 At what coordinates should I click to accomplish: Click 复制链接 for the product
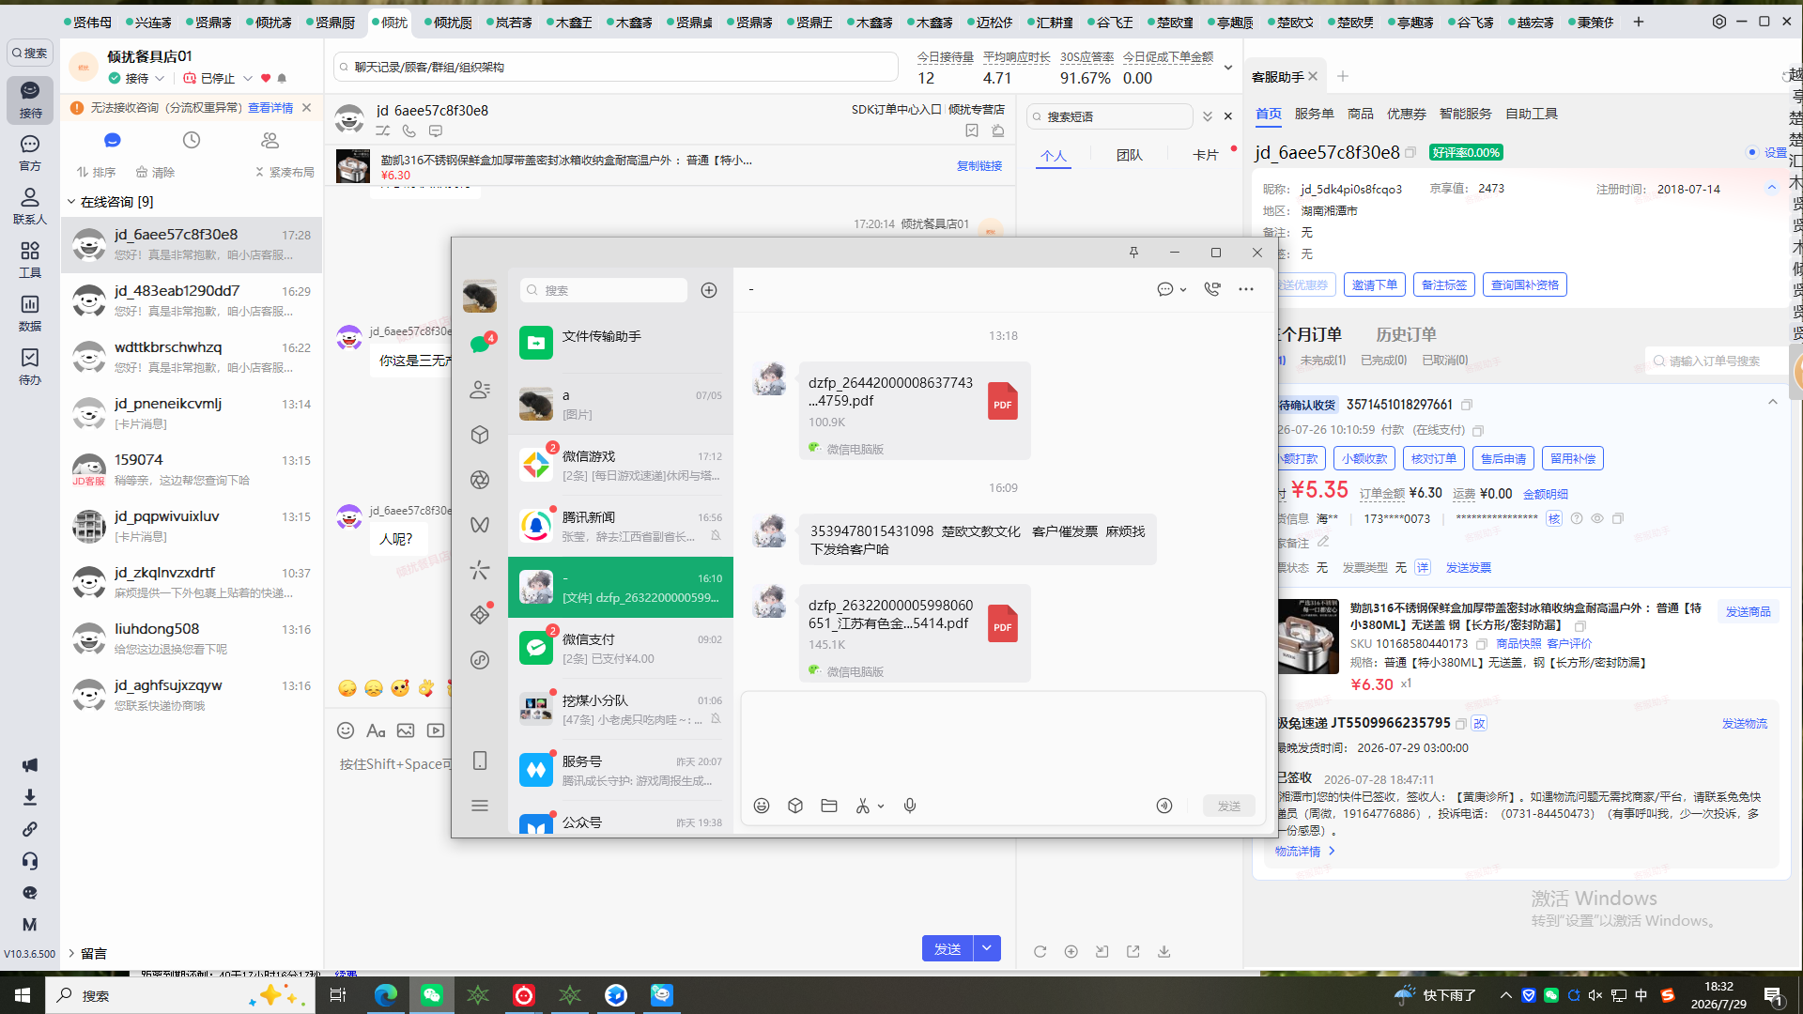coord(979,165)
